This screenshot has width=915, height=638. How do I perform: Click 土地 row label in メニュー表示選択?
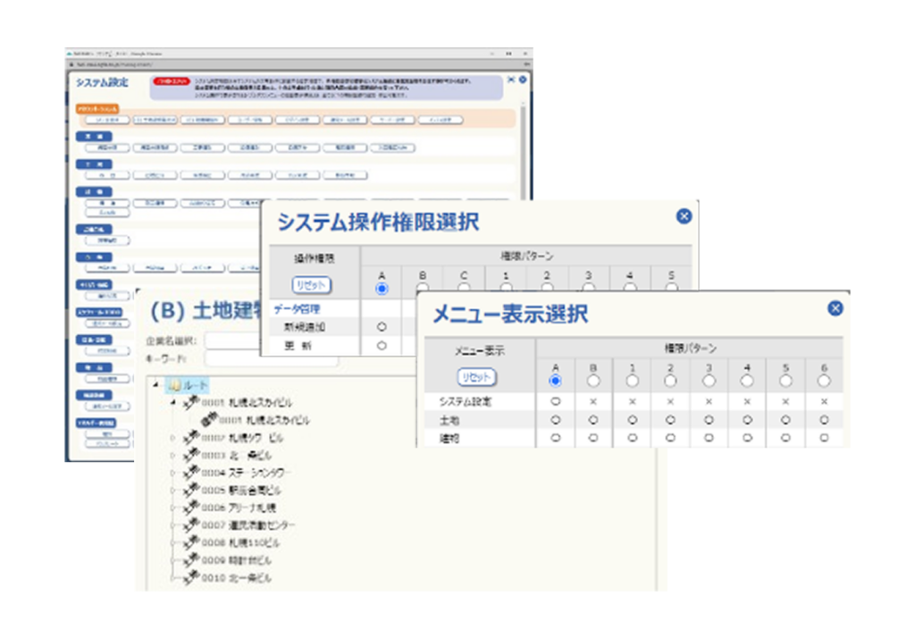[449, 420]
